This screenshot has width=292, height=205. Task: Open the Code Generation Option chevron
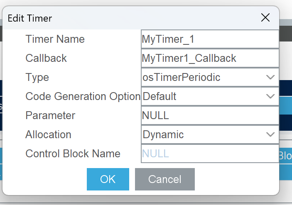tap(270, 96)
